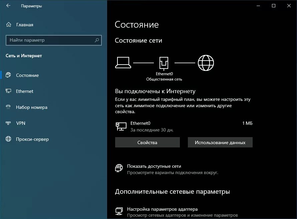Click the Общественная сеть text
Viewport: 297px width, 219px height.
(164, 79)
